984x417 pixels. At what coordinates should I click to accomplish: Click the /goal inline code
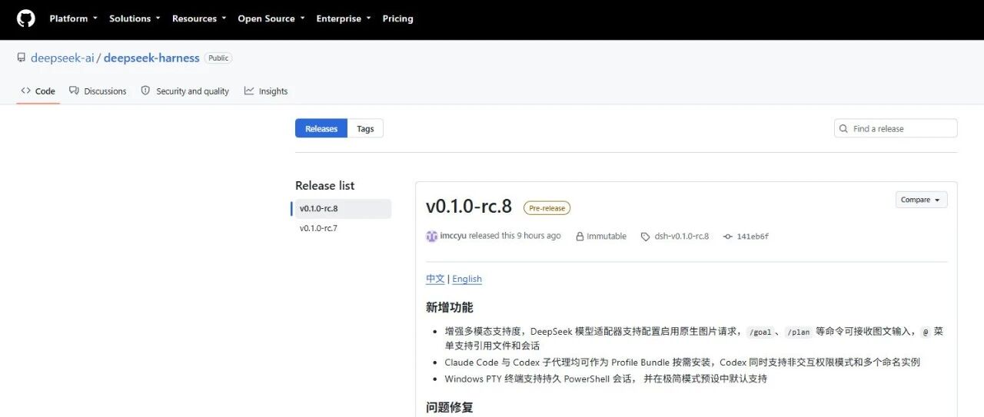[760, 332]
